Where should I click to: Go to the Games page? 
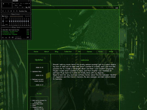tap(89, 52)
